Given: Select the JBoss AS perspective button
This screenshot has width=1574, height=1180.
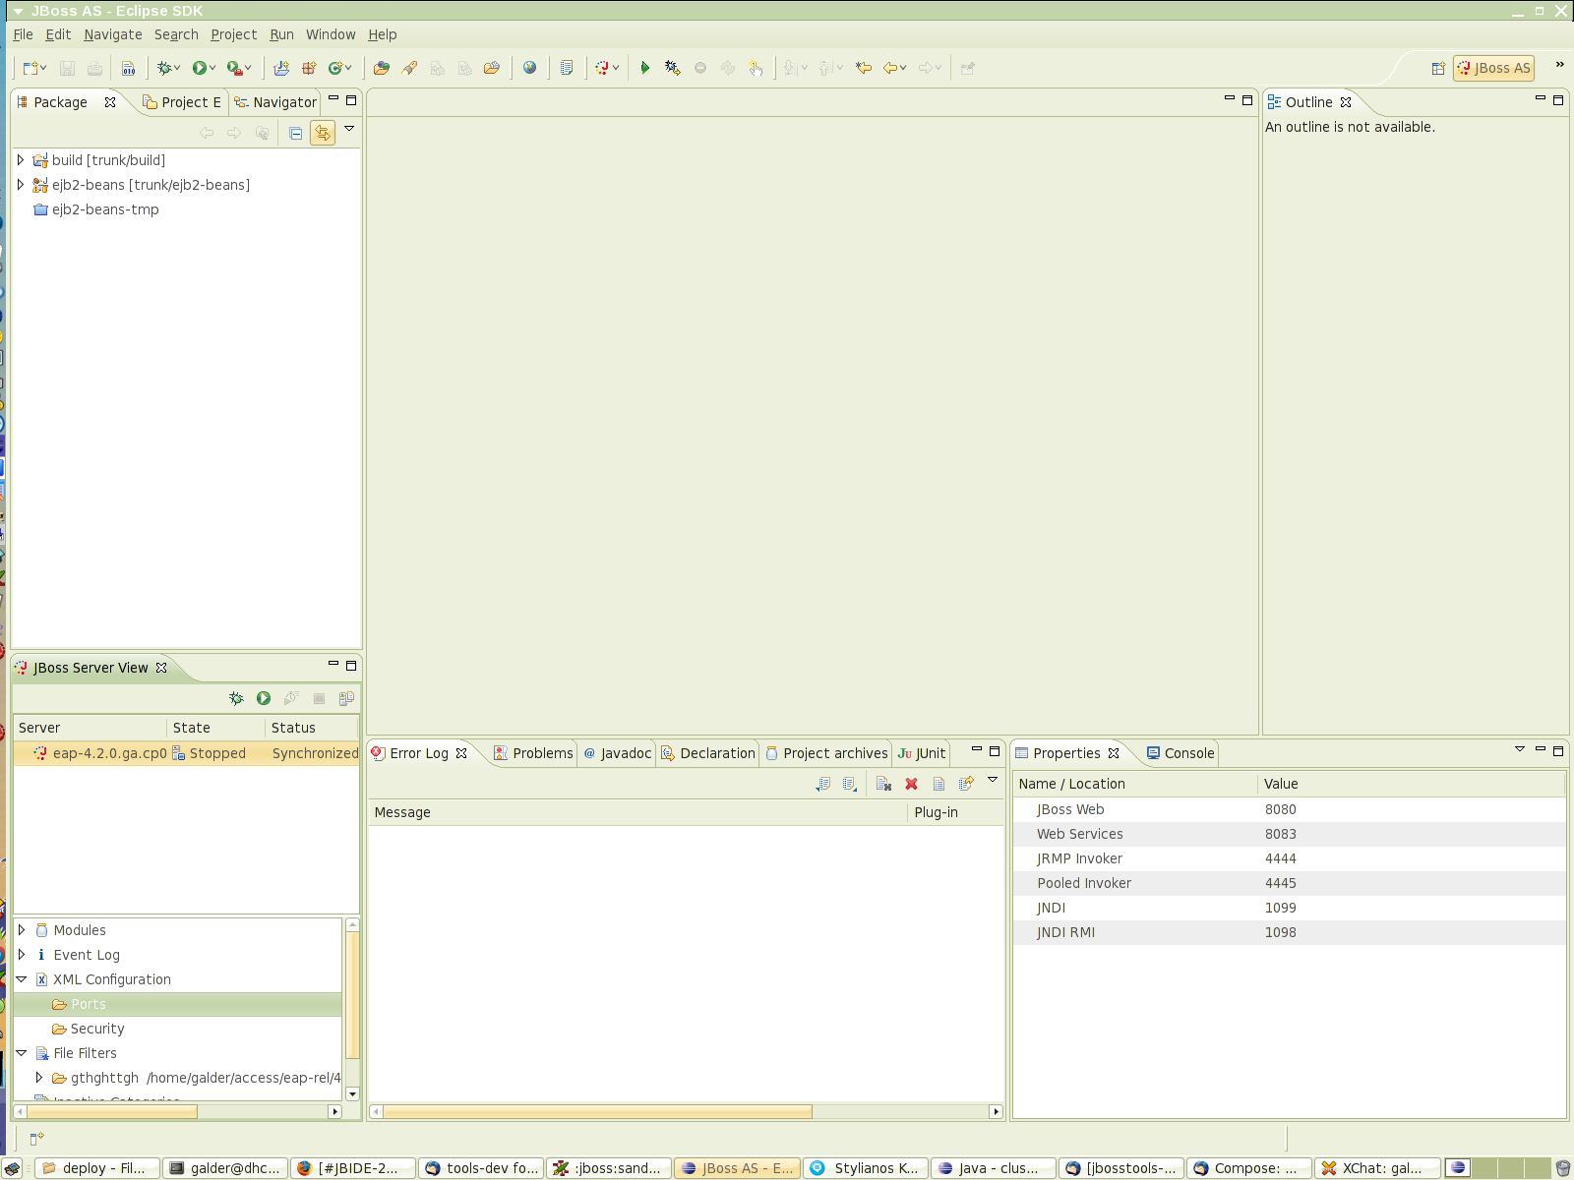Looking at the screenshot, I should [x=1493, y=68].
